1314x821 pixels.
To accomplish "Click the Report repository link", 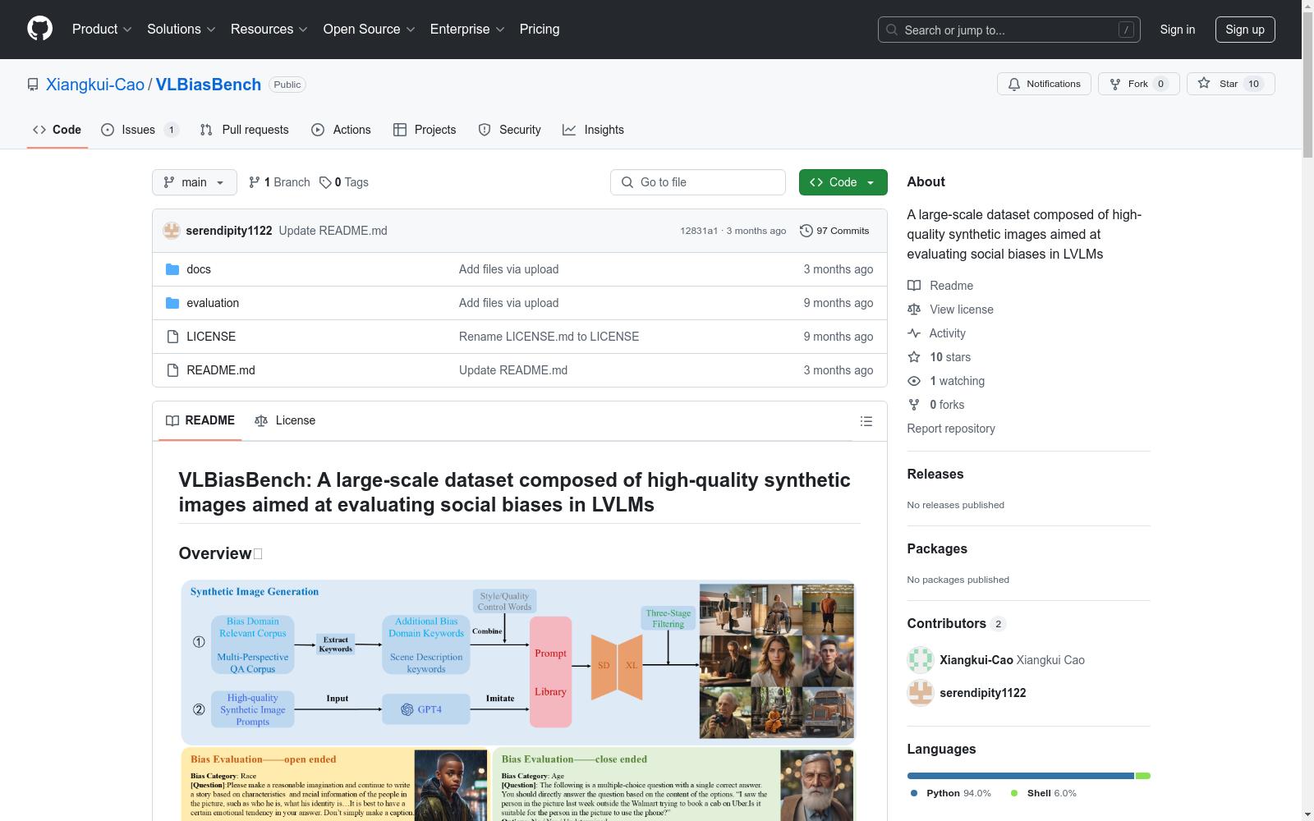I will point(951,429).
